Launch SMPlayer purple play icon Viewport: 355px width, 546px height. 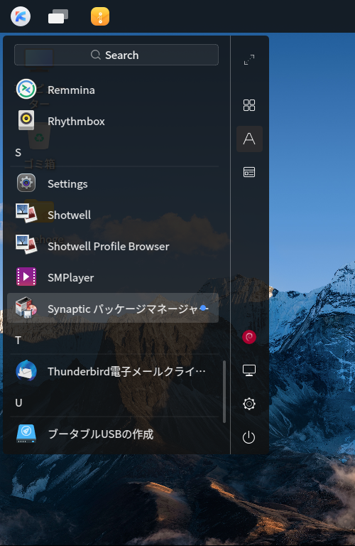(26, 277)
